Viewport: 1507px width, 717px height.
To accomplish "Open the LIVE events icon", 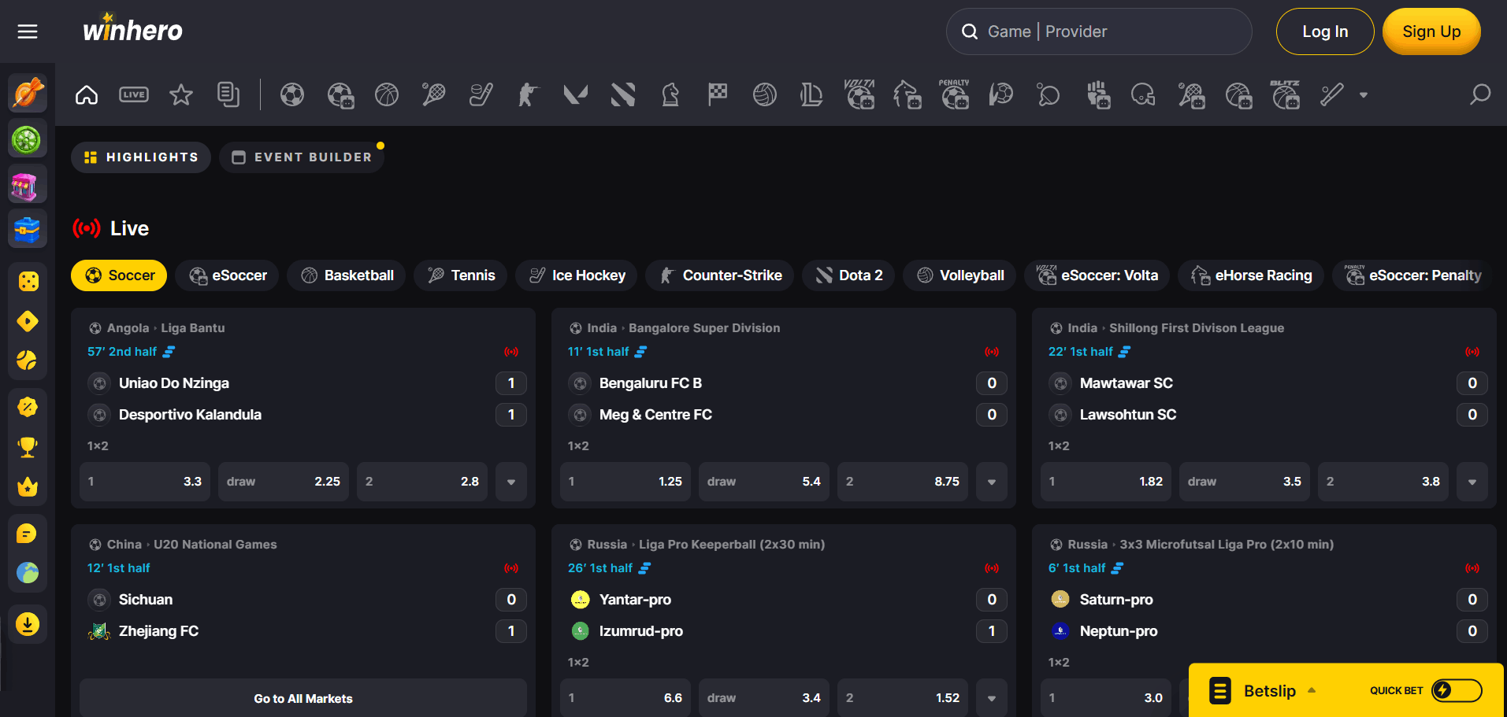I will [x=134, y=95].
